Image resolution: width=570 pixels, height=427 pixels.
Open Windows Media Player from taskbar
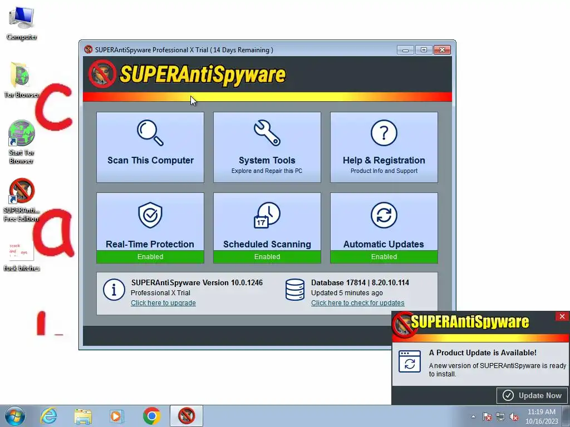(x=117, y=416)
